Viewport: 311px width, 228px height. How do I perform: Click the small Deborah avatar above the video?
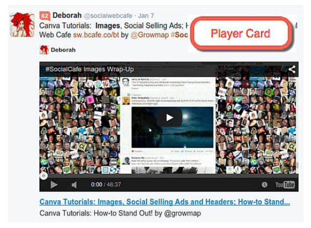click(x=44, y=49)
